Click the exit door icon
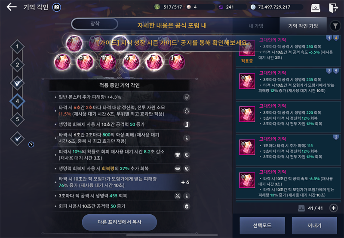The width and height of the screenshot is (344, 238). 334,8
